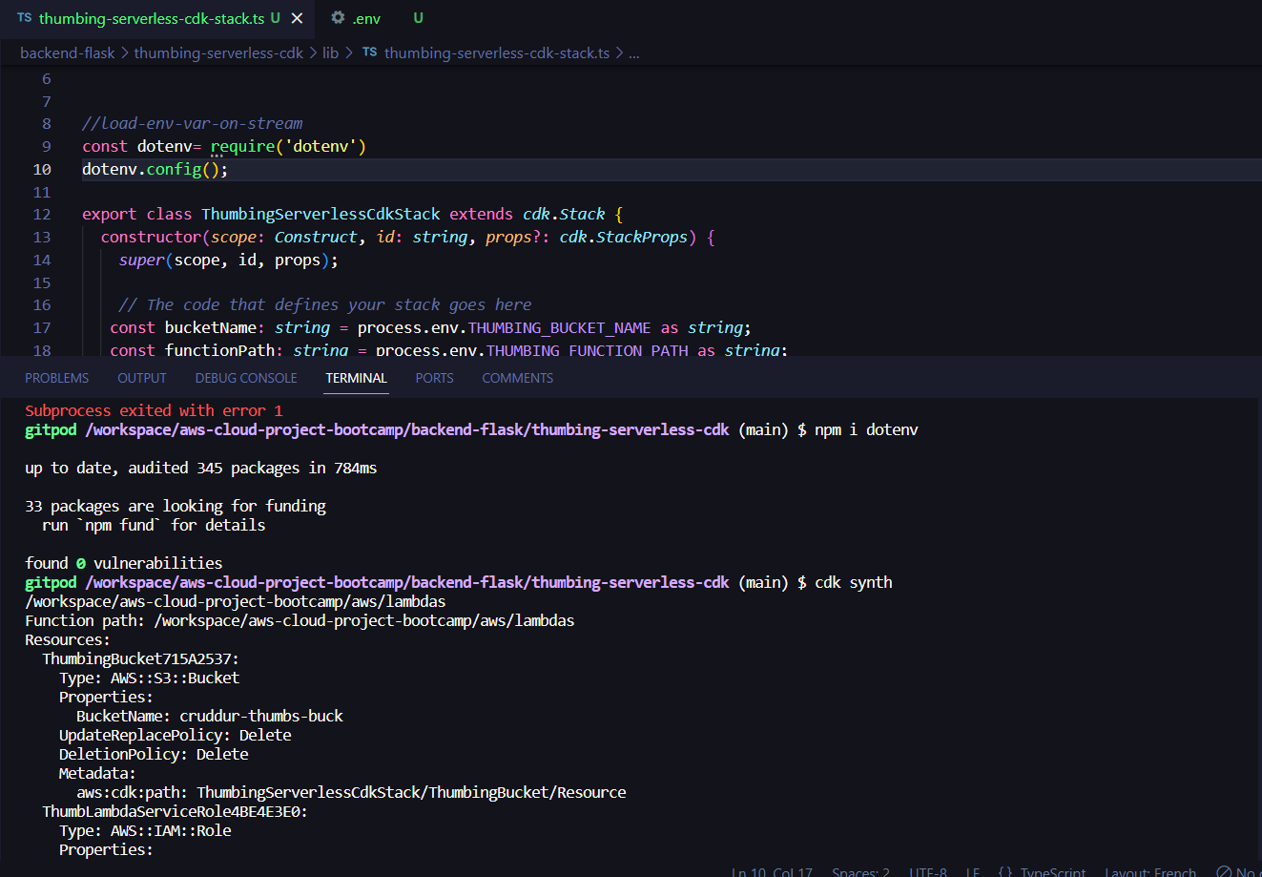
Task: Click ThumbingBucket715A2537 in terminal output
Action: coord(141,659)
